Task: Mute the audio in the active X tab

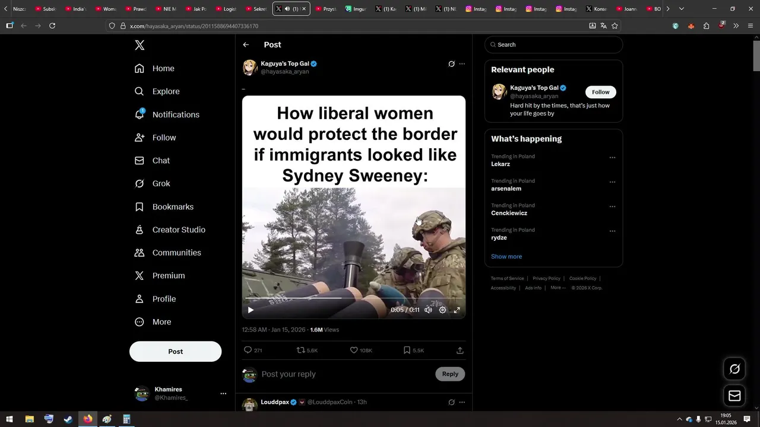Action: (x=287, y=9)
